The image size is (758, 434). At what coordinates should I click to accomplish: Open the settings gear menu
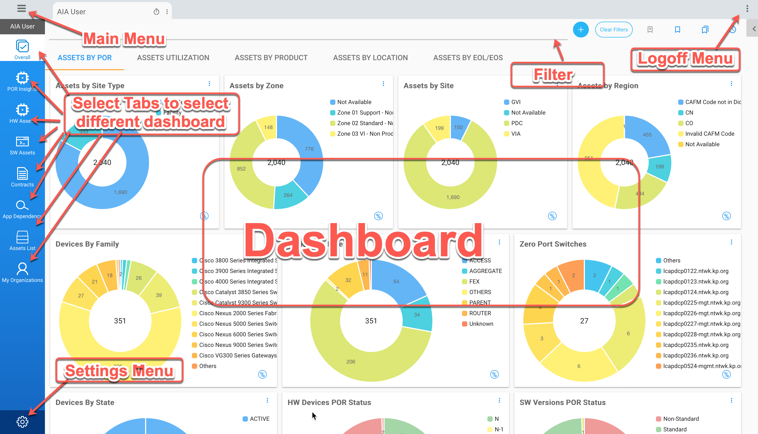pos(22,422)
